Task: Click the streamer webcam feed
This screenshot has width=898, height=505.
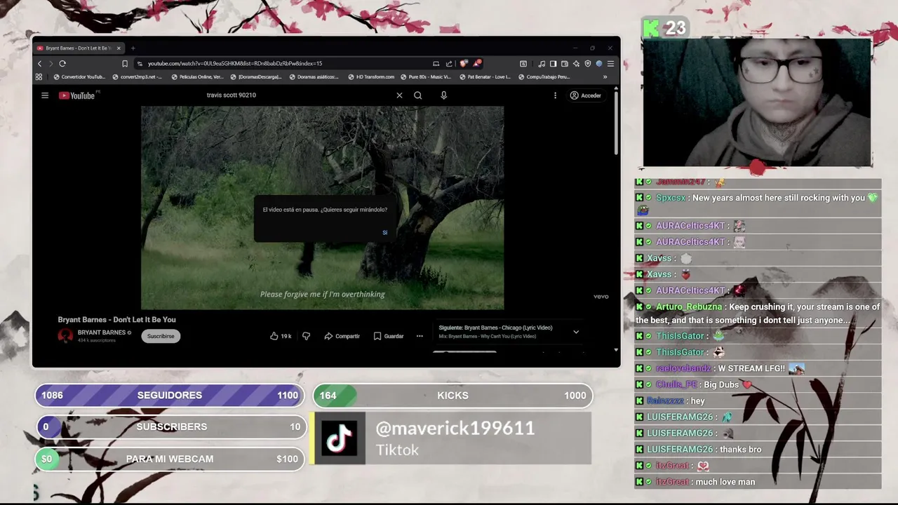Action: (x=758, y=102)
